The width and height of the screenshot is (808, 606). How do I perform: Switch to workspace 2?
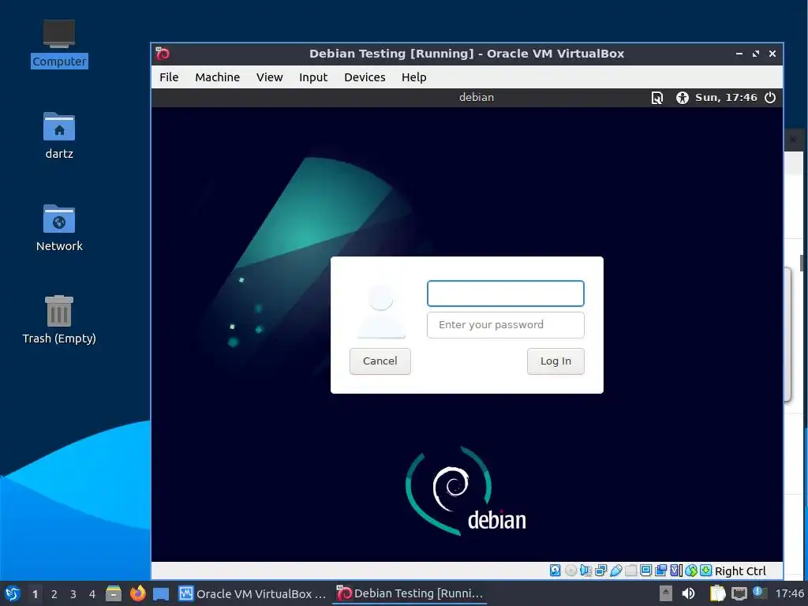click(x=54, y=594)
